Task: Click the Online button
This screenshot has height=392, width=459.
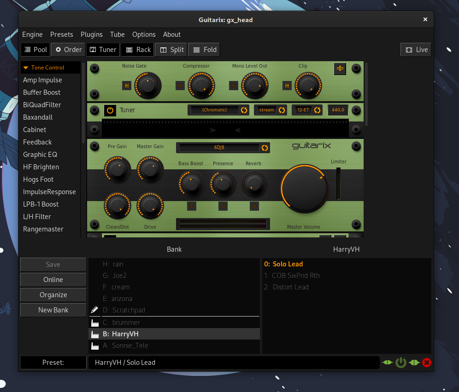Action: tap(53, 279)
